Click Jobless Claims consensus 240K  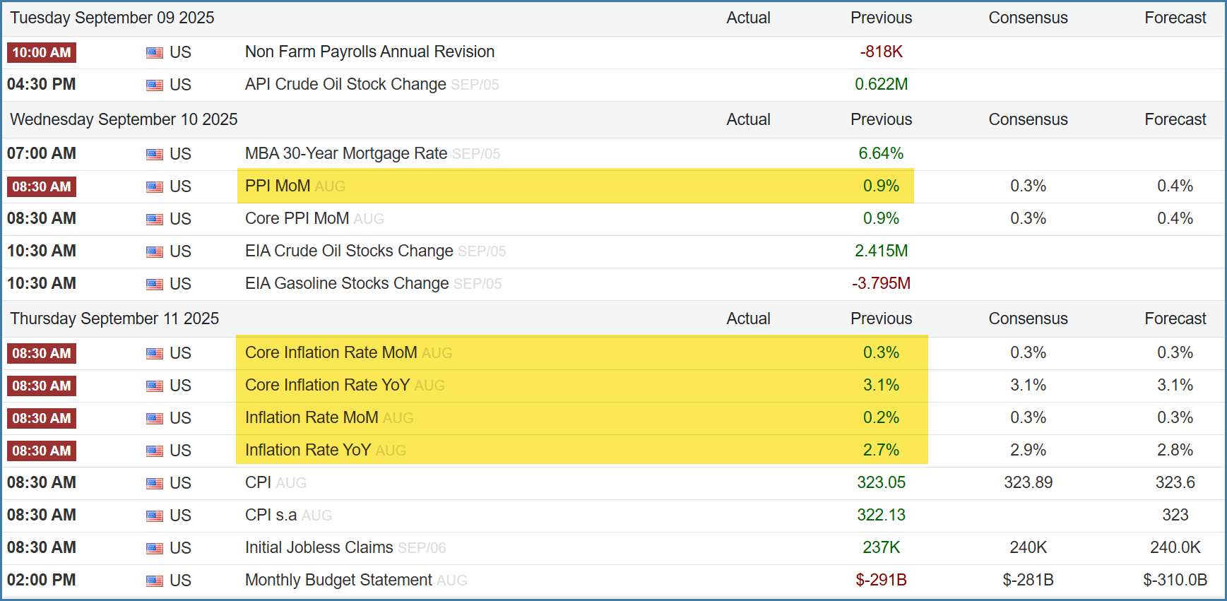pos(1029,547)
